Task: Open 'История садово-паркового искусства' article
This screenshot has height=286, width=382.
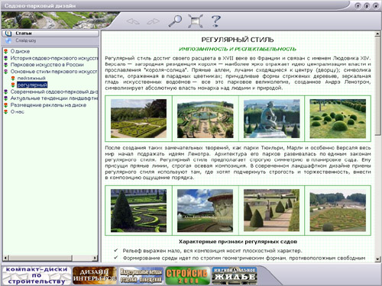Action: (x=54, y=58)
